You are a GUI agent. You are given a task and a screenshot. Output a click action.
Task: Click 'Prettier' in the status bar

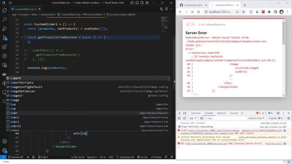156,157
